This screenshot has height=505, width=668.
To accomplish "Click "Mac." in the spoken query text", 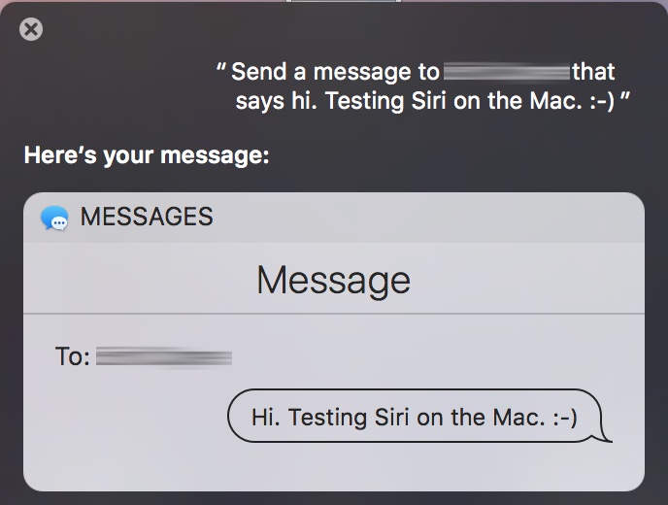I will pos(555,101).
